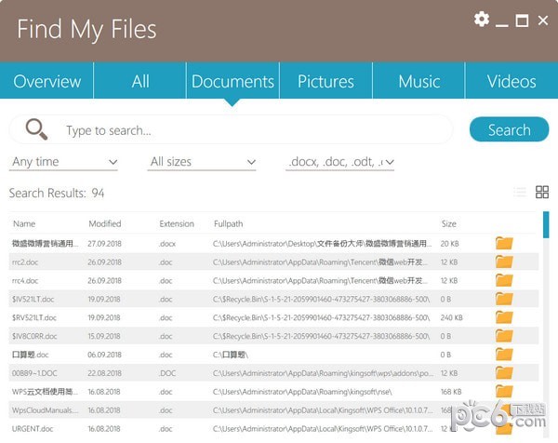
Task: Maximize the Find My Files window
Action: [522, 20]
